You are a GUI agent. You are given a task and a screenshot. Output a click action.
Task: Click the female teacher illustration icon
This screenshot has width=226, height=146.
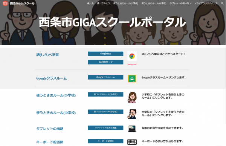pos(132,97)
